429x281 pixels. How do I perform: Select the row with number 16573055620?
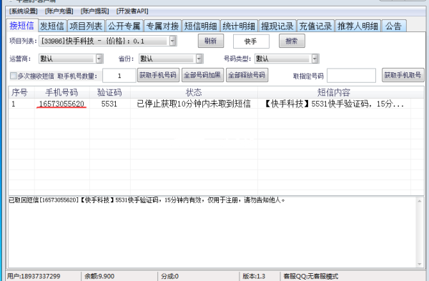click(x=216, y=104)
